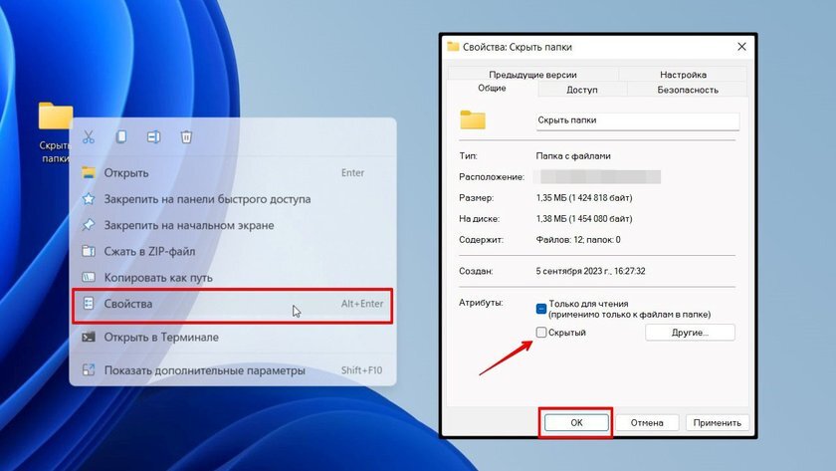Click the folder icon in the dialog title bar
The width and height of the screenshot is (836, 471).
(453, 47)
